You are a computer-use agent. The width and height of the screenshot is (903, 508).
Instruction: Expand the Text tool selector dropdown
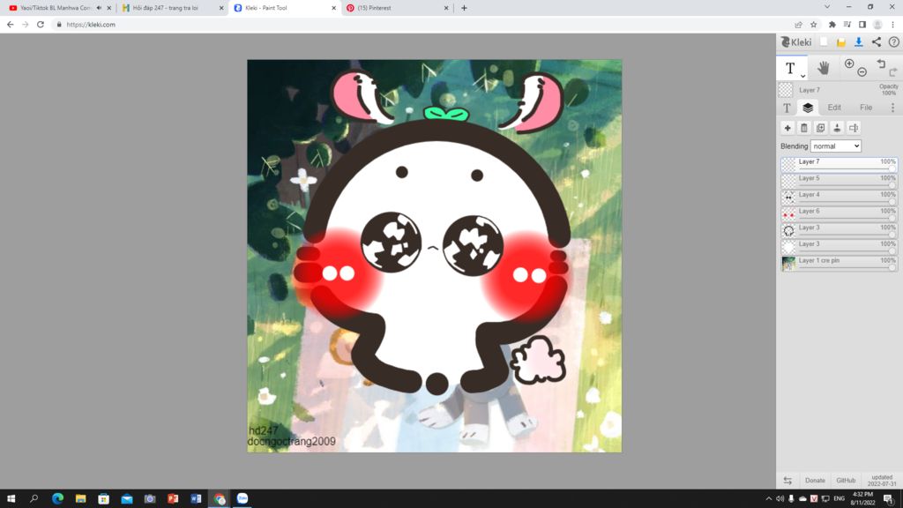tap(802, 76)
